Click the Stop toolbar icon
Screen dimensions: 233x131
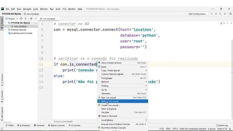point(225,14)
